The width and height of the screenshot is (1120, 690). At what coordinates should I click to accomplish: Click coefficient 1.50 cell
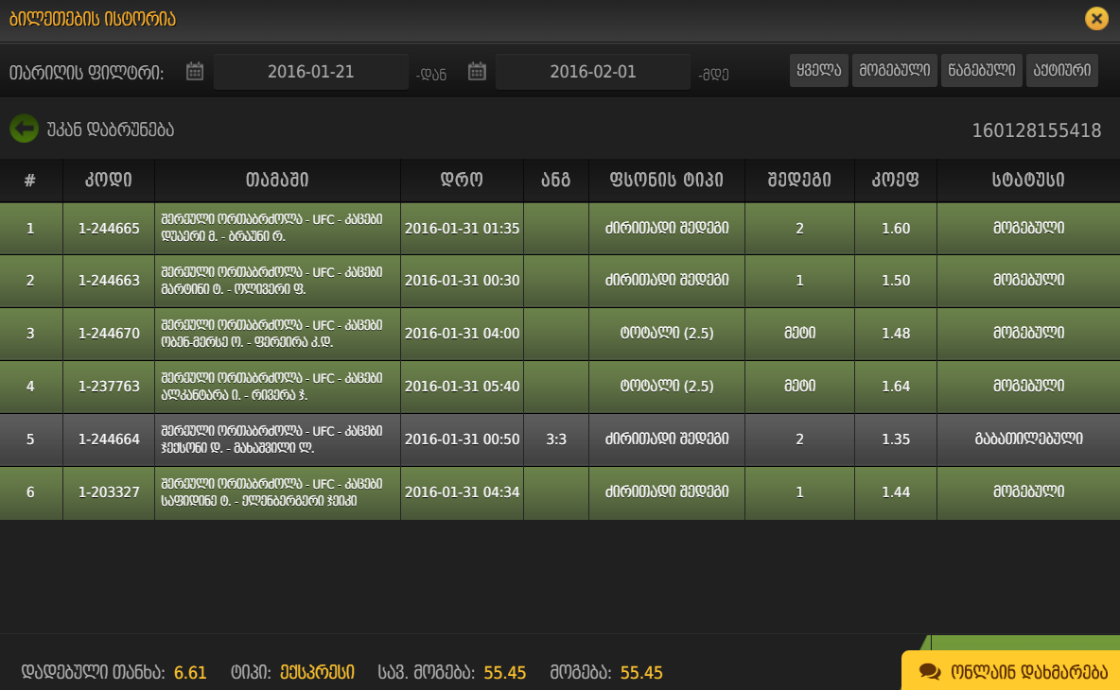click(x=895, y=281)
